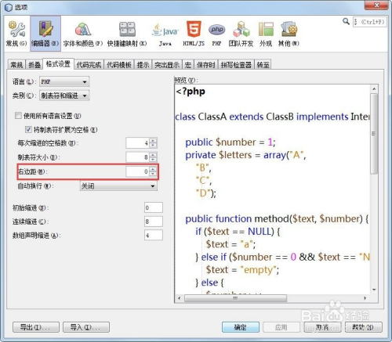The height and width of the screenshot is (342, 392).
Task: Click the 导出 export button
Action: tap(36, 327)
